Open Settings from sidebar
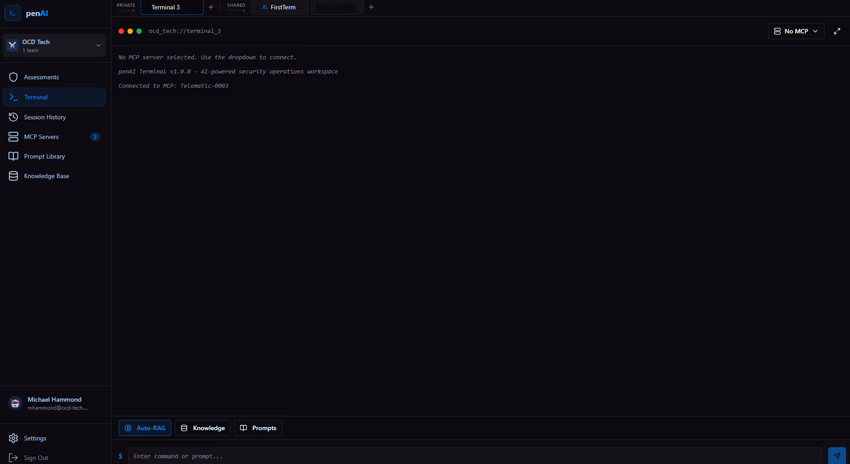This screenshot has width=850, height=464. 54,438
